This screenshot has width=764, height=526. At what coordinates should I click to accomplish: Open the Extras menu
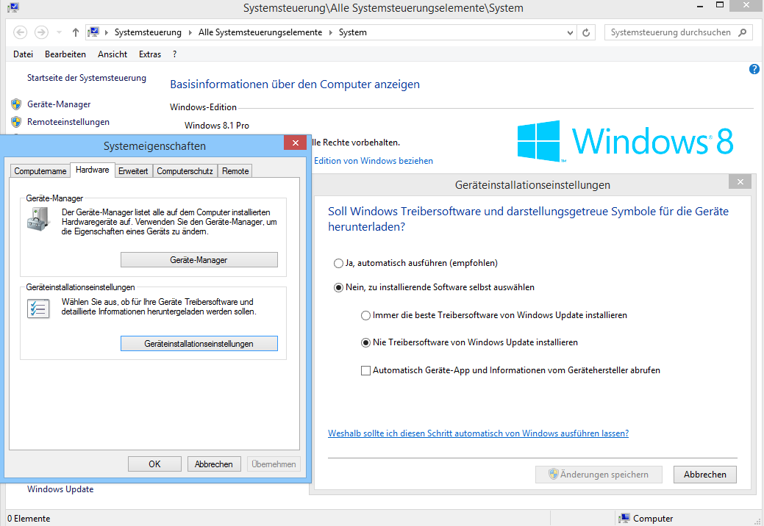pos(149,54)
